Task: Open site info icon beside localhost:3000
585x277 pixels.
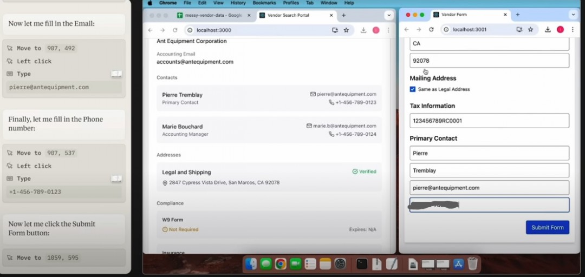Action: coord(190,30)
